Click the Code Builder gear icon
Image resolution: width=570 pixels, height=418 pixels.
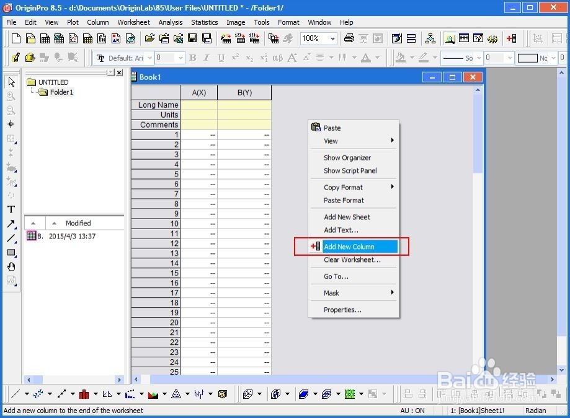[x=492, y=38]
